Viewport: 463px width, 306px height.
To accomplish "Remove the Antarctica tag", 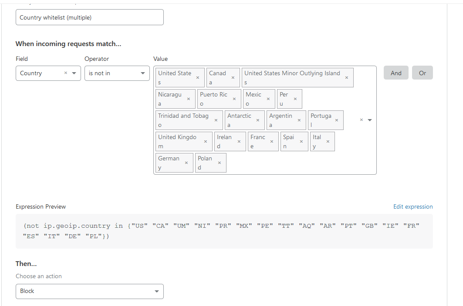I will tap(257, 120).
